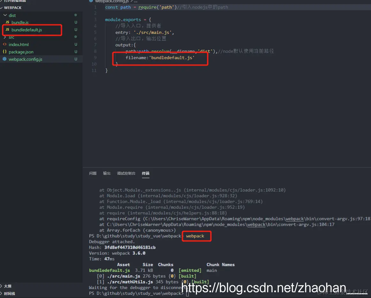
Task: Click the Hash value in terminal
Action: coord(130,247)
